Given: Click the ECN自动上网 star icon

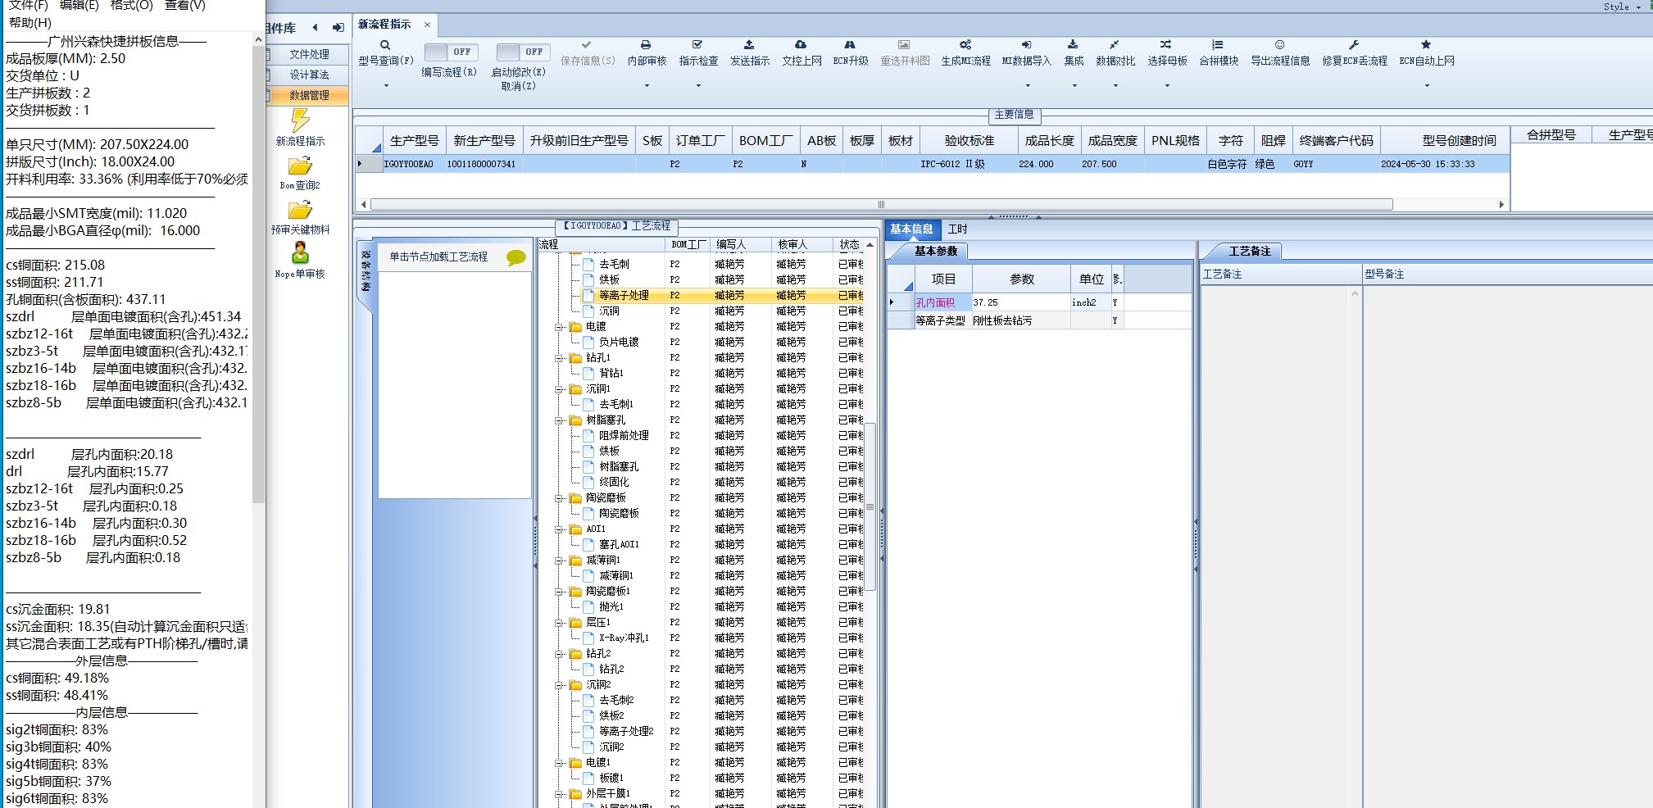Looking at the screenshot, I should [x=1426, y=45].
